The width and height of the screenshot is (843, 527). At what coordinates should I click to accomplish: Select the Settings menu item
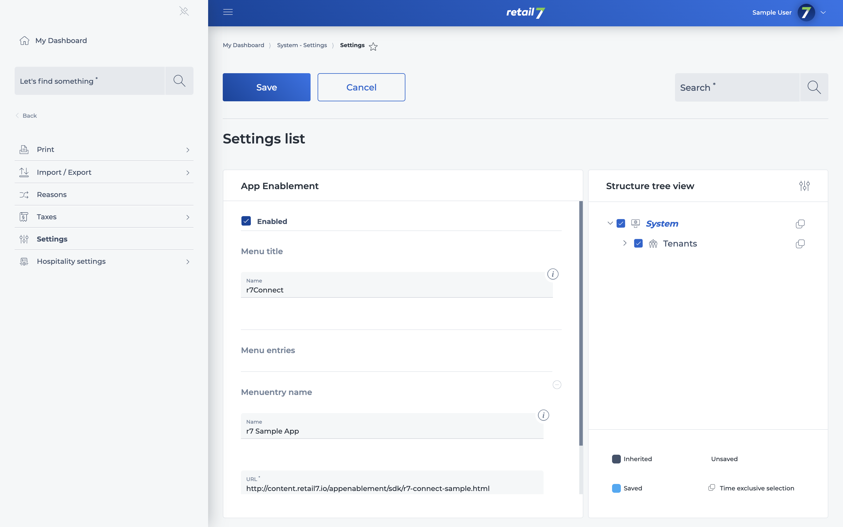(104, 239)
